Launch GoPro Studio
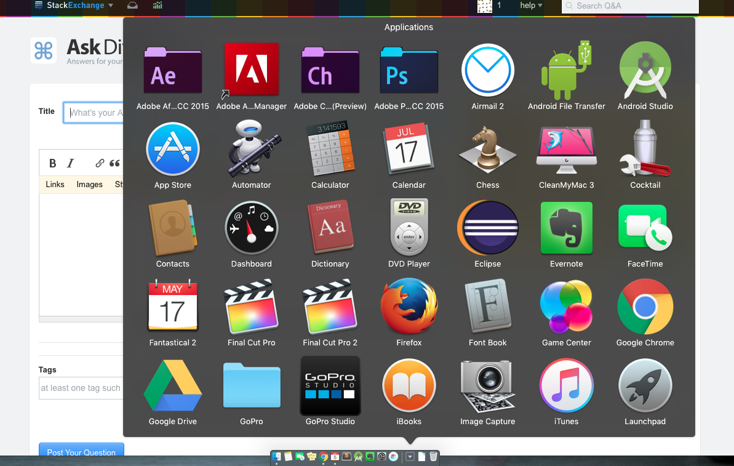Viewport: 734px width, 466px height. (x=330, y=385)
